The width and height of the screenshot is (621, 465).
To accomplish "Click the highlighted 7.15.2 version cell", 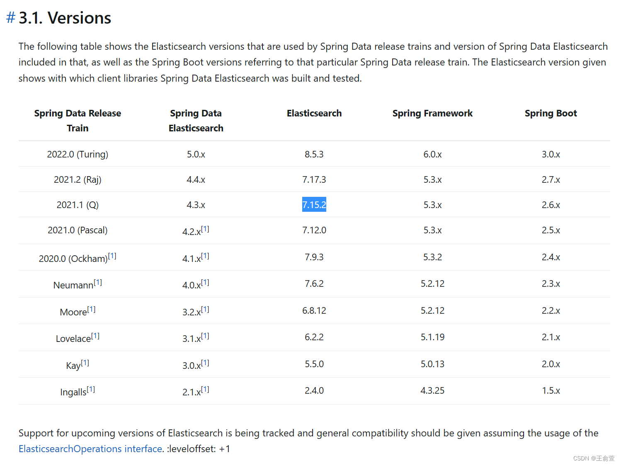I will (x=314, y=205).
